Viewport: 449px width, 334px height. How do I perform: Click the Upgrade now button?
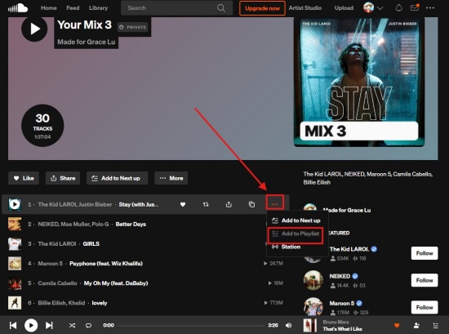coord(262,8)
